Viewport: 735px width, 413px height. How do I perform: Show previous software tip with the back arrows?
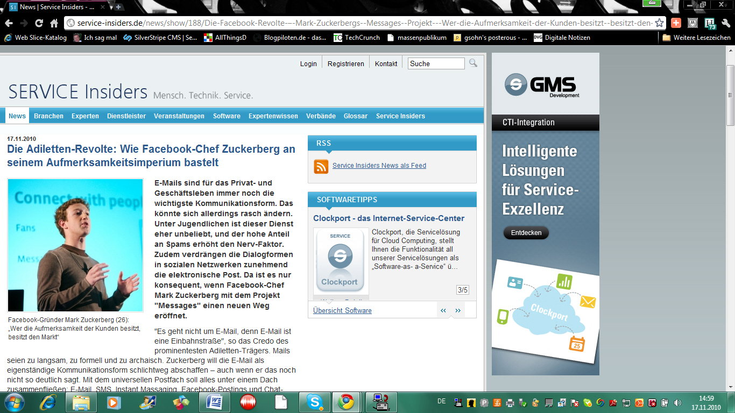(x=443, y=310)
